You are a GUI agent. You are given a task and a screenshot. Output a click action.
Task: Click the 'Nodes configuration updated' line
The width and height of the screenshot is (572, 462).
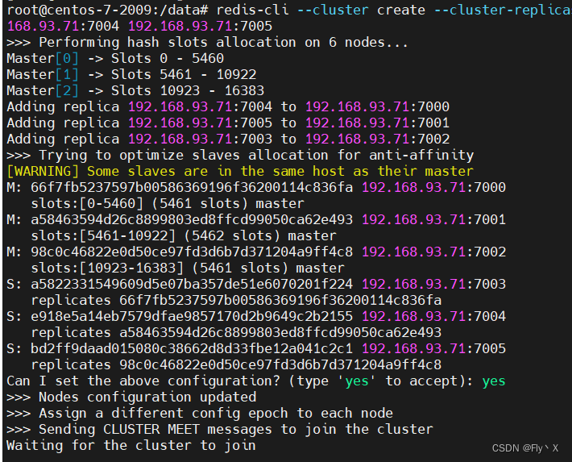(131, 397)
